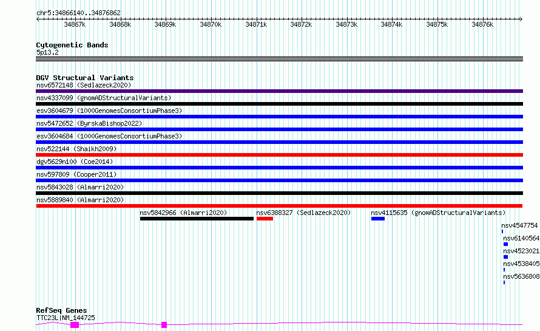Select the small blue nsv6140564 marker

pos(505,244)
